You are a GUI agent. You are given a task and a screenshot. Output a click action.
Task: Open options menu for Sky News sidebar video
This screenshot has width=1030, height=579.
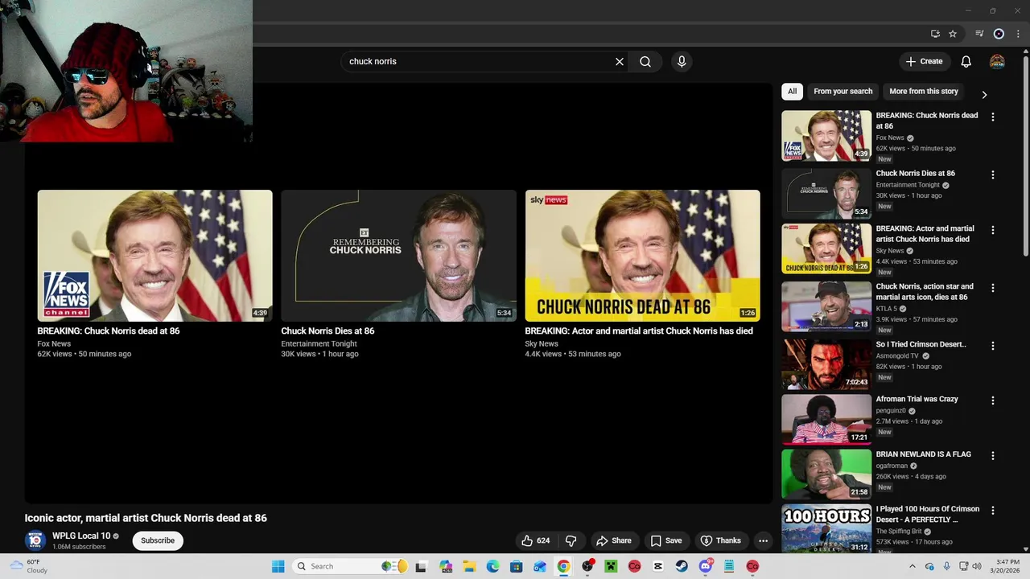point(993,230)
